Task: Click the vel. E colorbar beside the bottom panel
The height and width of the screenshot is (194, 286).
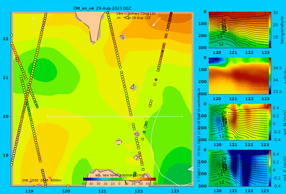Action: click(x=270, y=168)
